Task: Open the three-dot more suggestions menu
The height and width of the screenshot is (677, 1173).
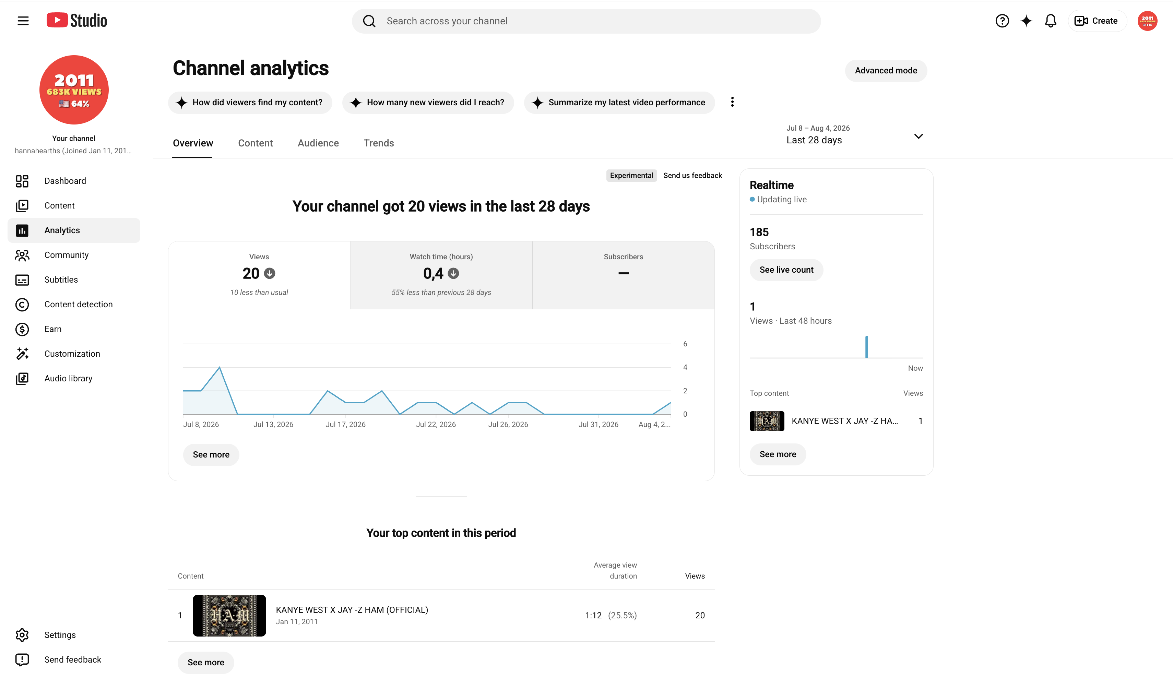Action: (732, 102)
